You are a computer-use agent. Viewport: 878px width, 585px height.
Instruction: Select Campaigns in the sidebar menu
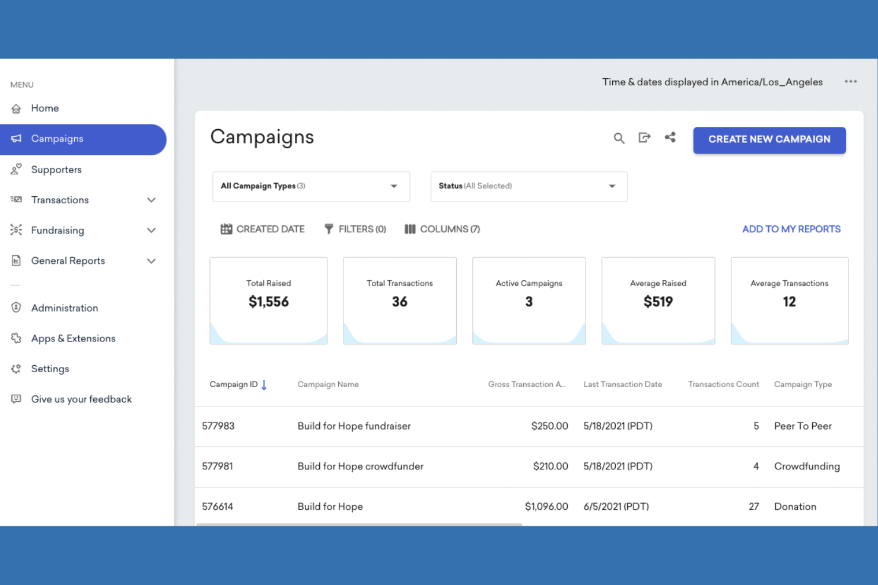click(x=57, y=139)
